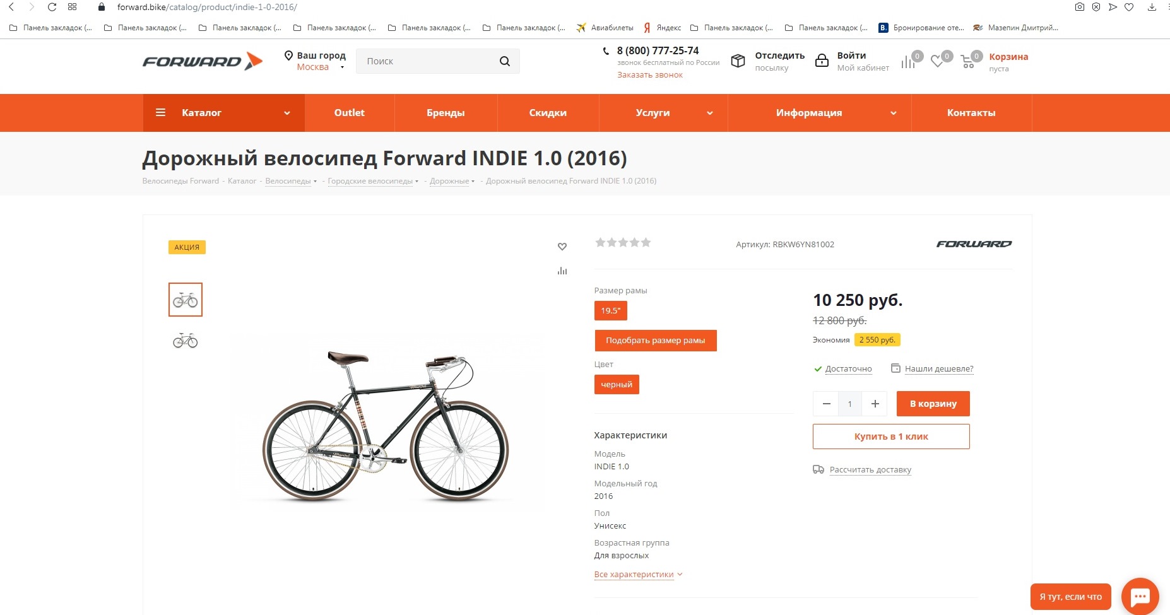
Task: Click the Forward logo in header
Action: pyautogui.click(x=202, y=61)
